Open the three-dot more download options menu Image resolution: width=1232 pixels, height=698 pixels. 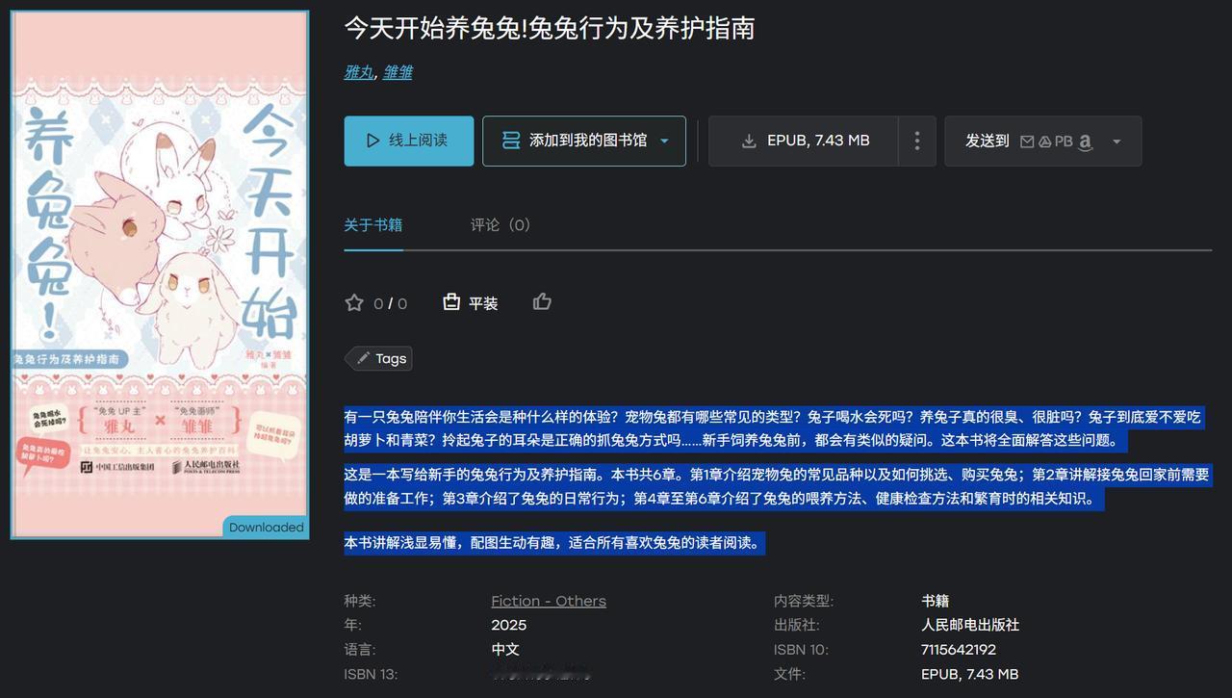(x=917, y=141)
